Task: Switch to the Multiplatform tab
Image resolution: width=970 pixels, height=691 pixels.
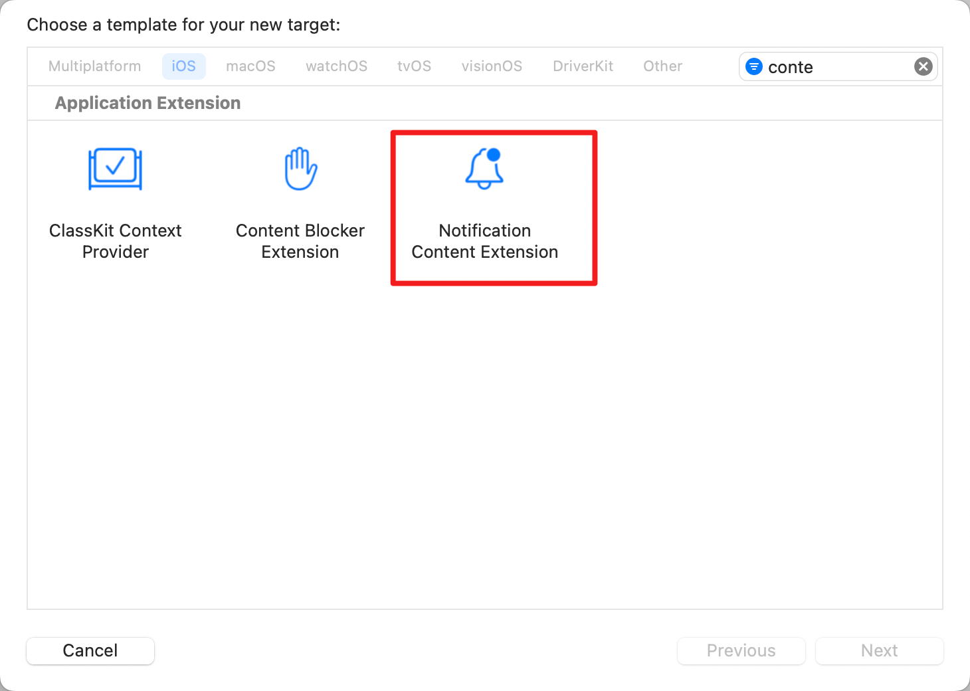Action: (94, 66)
